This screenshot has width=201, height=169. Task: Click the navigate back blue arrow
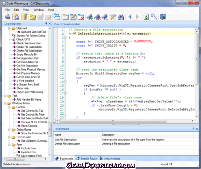[x=130, y=16]
